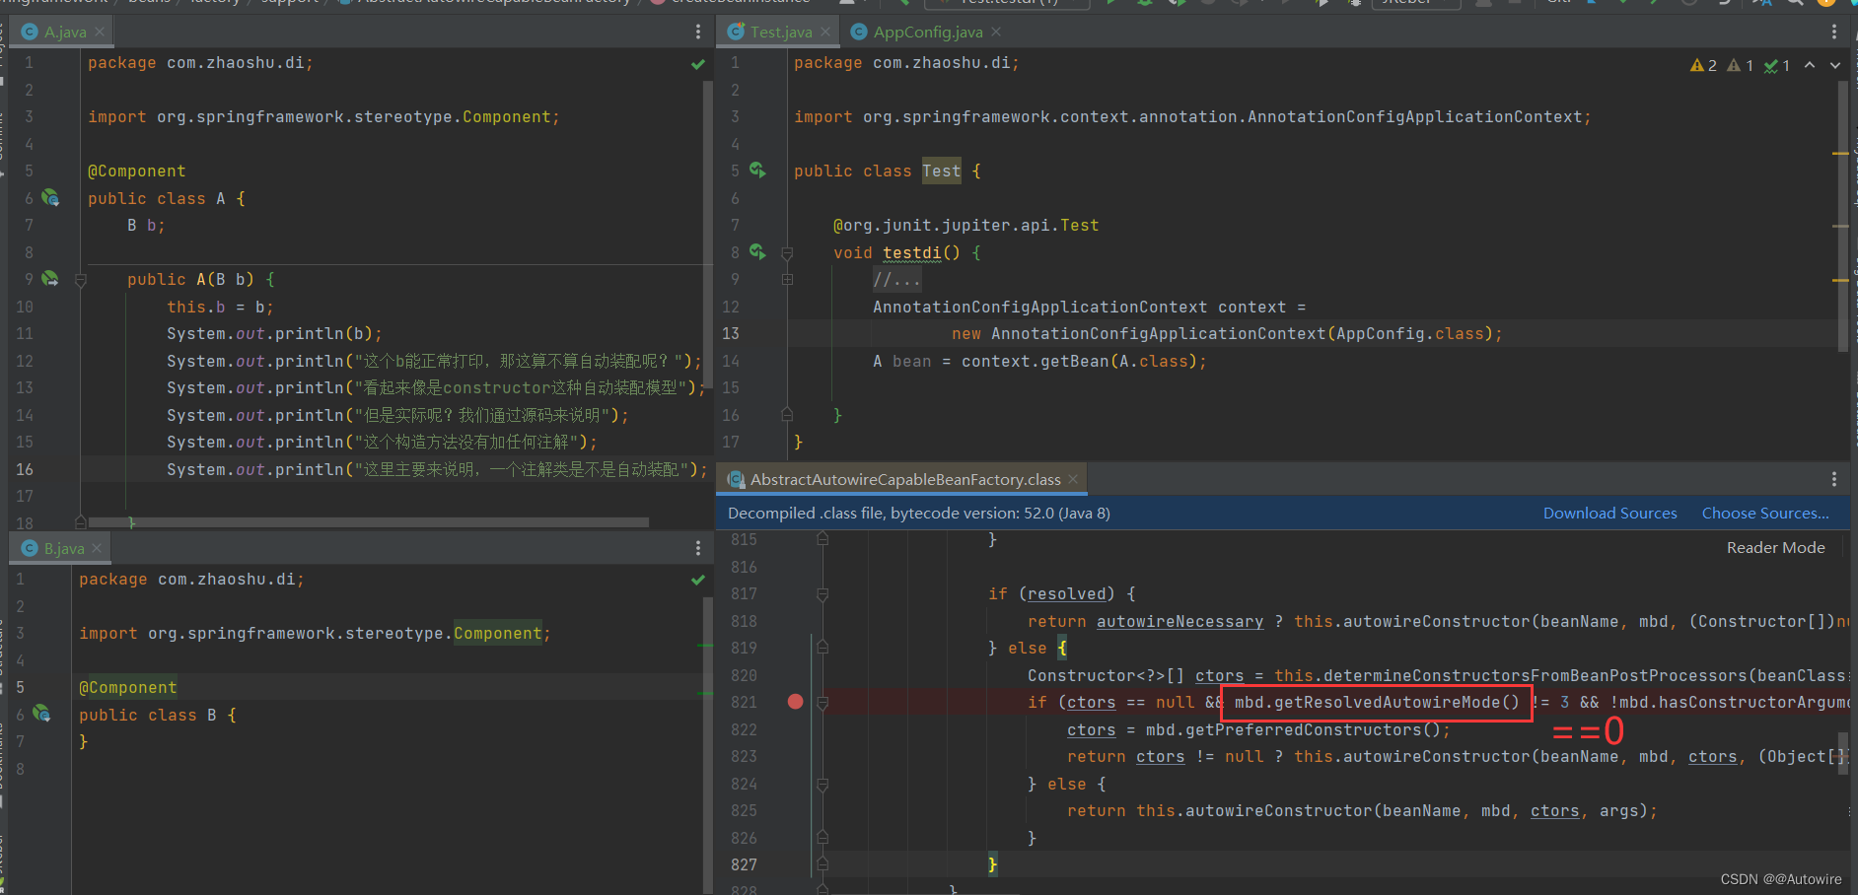Collapse the else block at line 824
This screenshot has height=895, width=1858.
[822, 785]
